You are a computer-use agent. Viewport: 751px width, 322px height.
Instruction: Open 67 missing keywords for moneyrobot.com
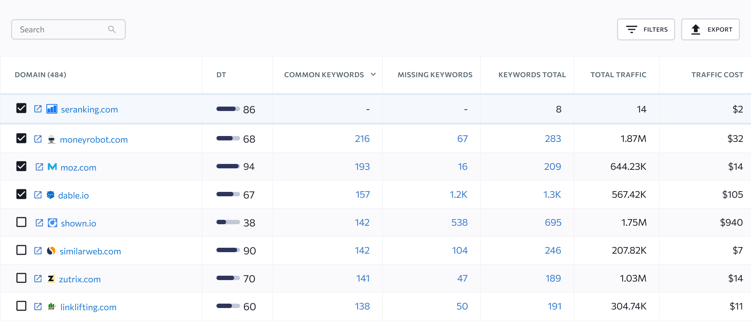click(x=462, y=139)
